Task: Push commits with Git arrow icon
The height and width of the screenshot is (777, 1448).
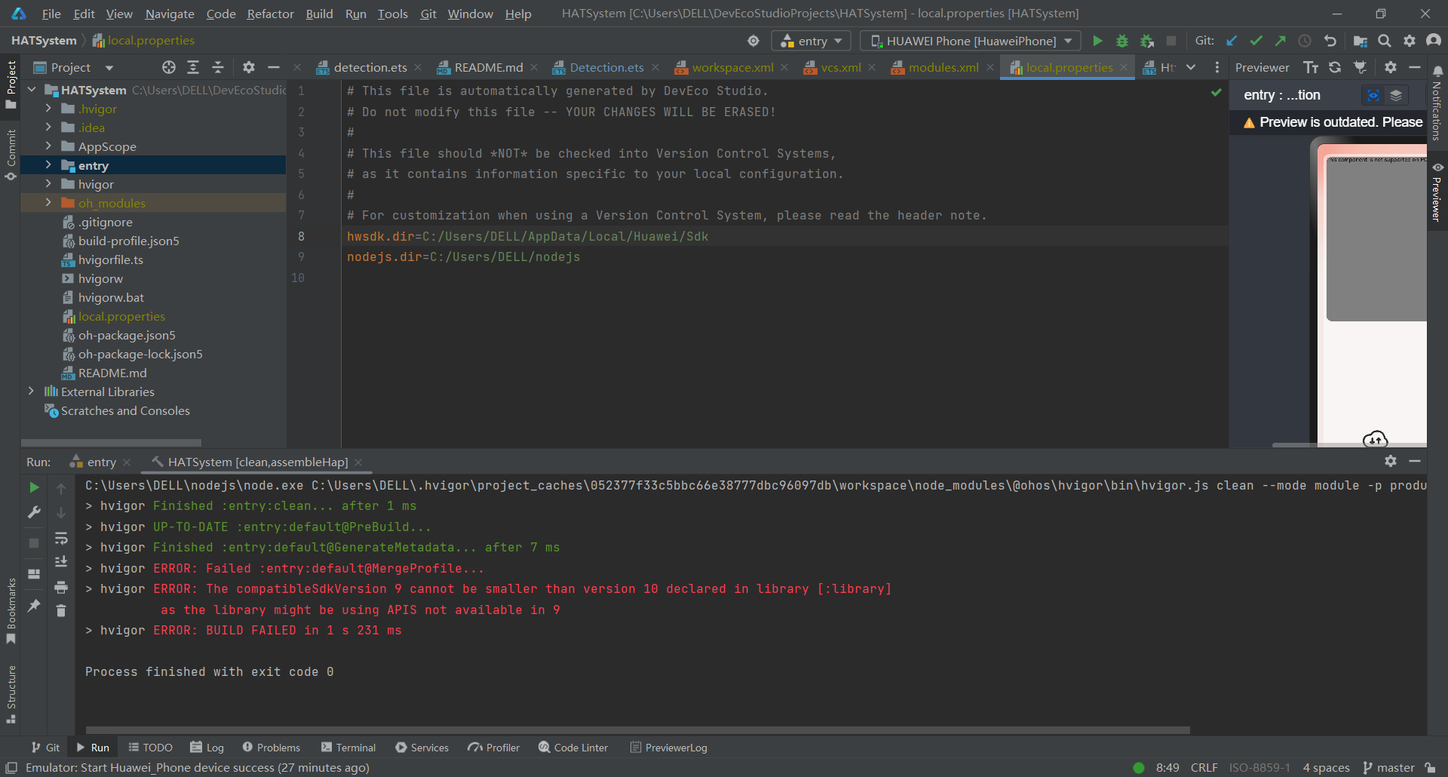Action: click(1281, 41)
